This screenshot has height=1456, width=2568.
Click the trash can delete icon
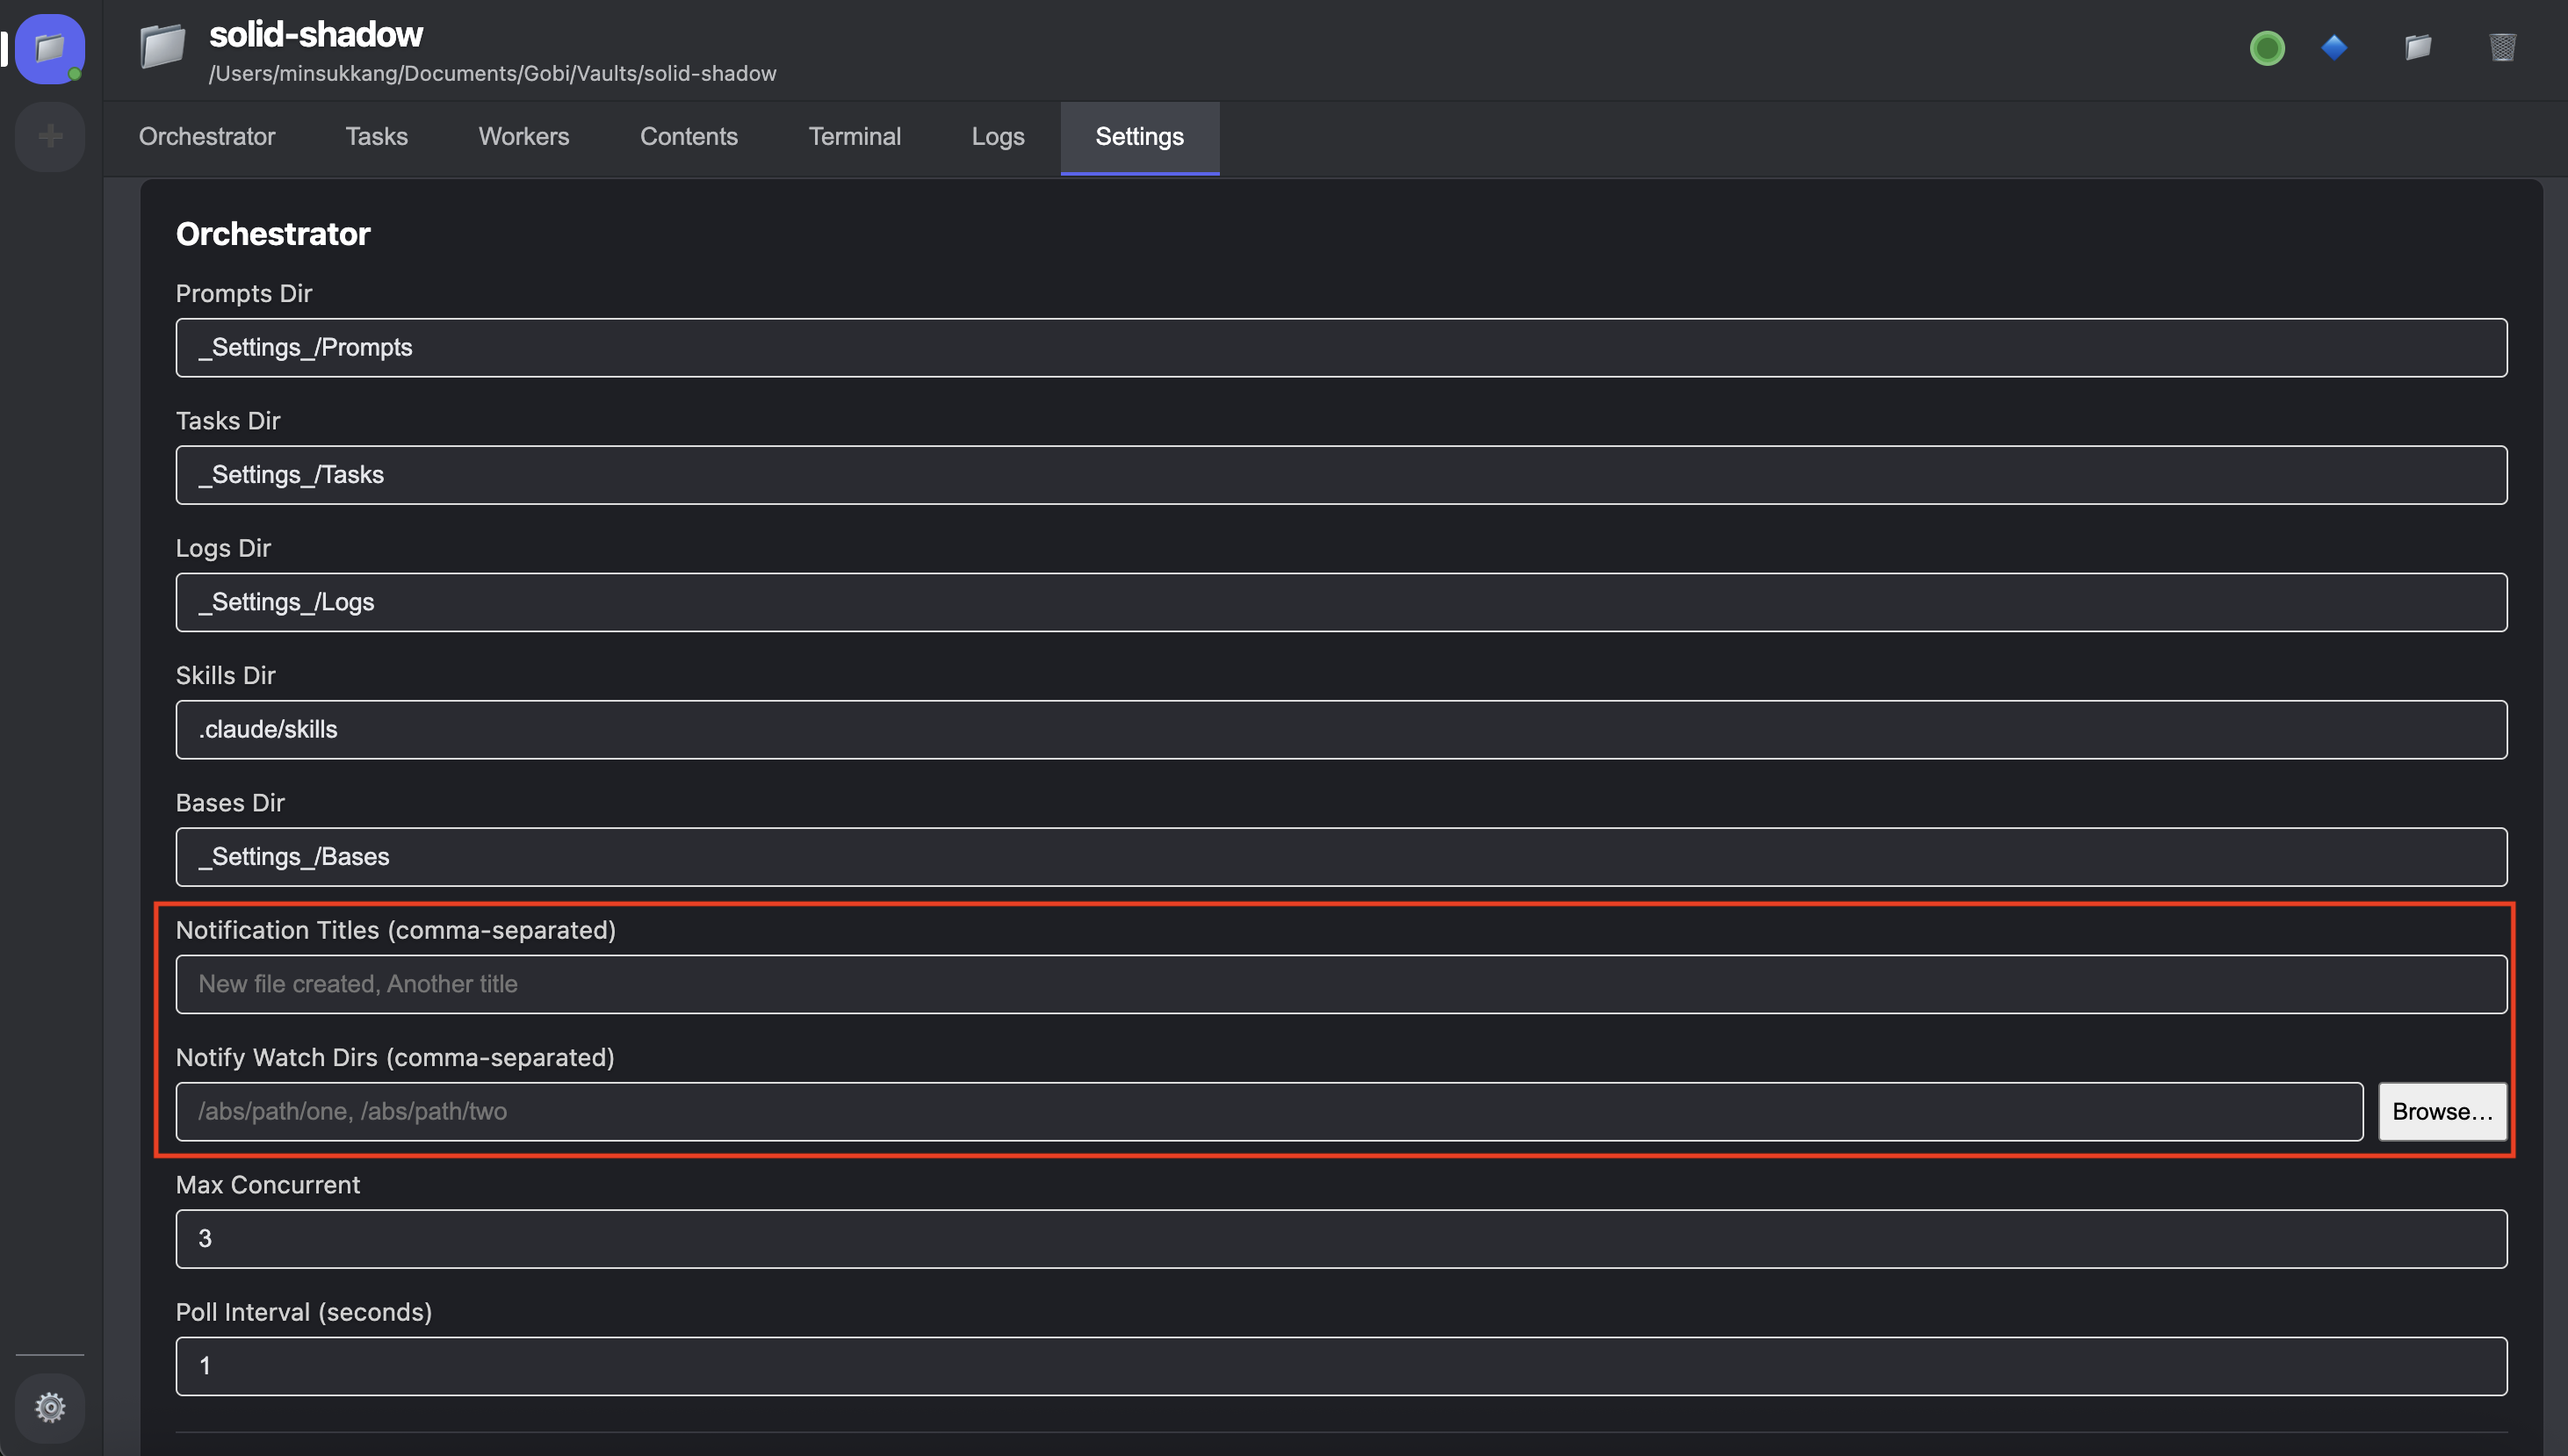2502,47
